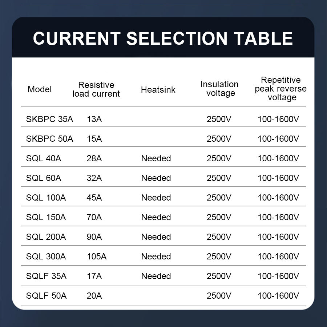Click the SQLF 35A model cell
This screenshot has width=327, height=327.
point(46,276)
